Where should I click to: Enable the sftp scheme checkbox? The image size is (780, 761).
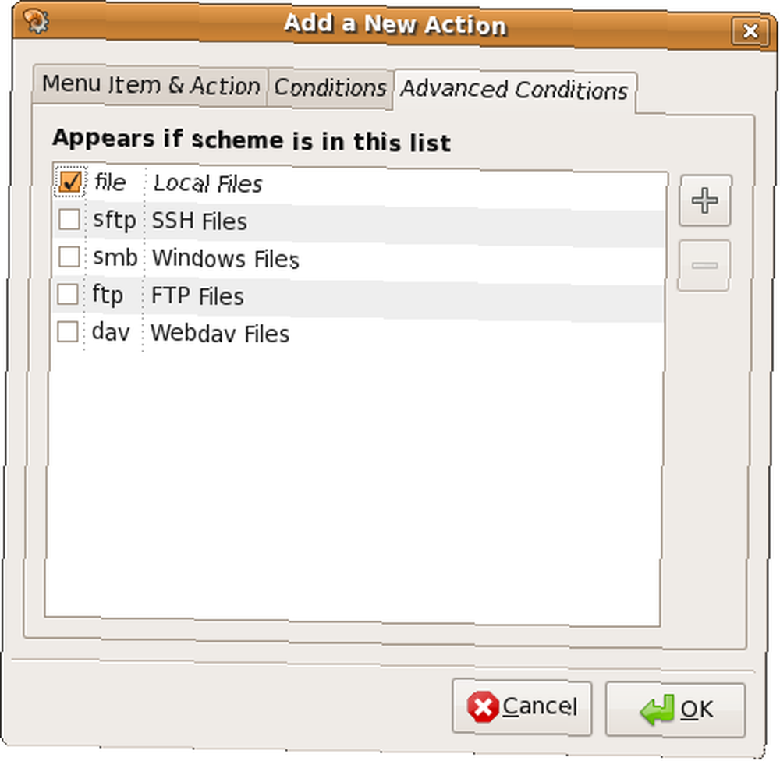69,219
